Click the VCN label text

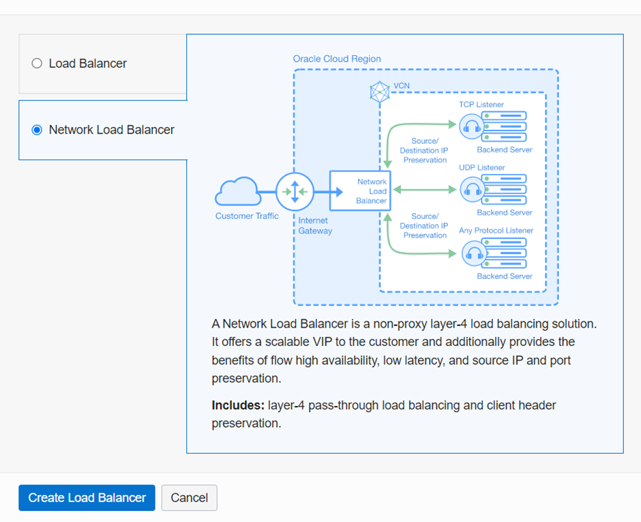[x=402, y=86]
